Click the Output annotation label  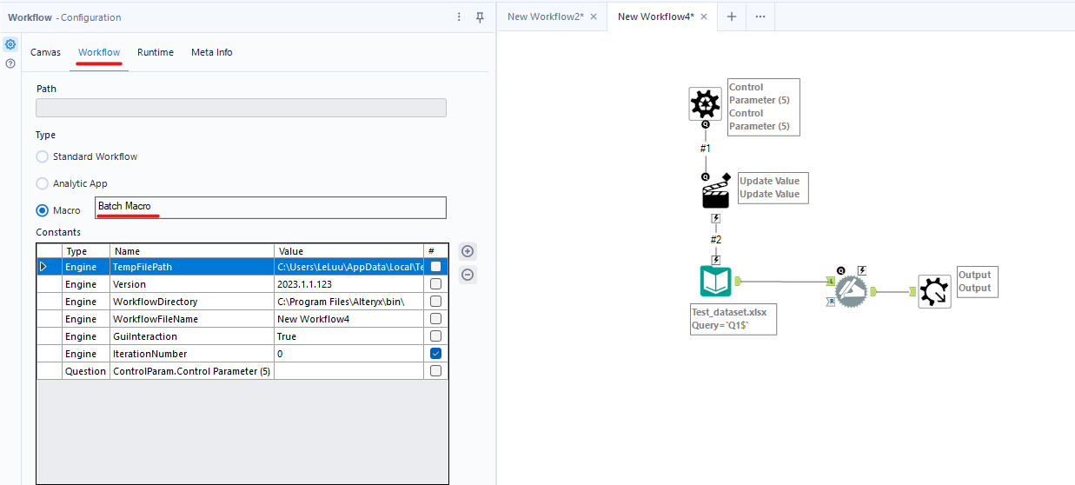(977, 282)
